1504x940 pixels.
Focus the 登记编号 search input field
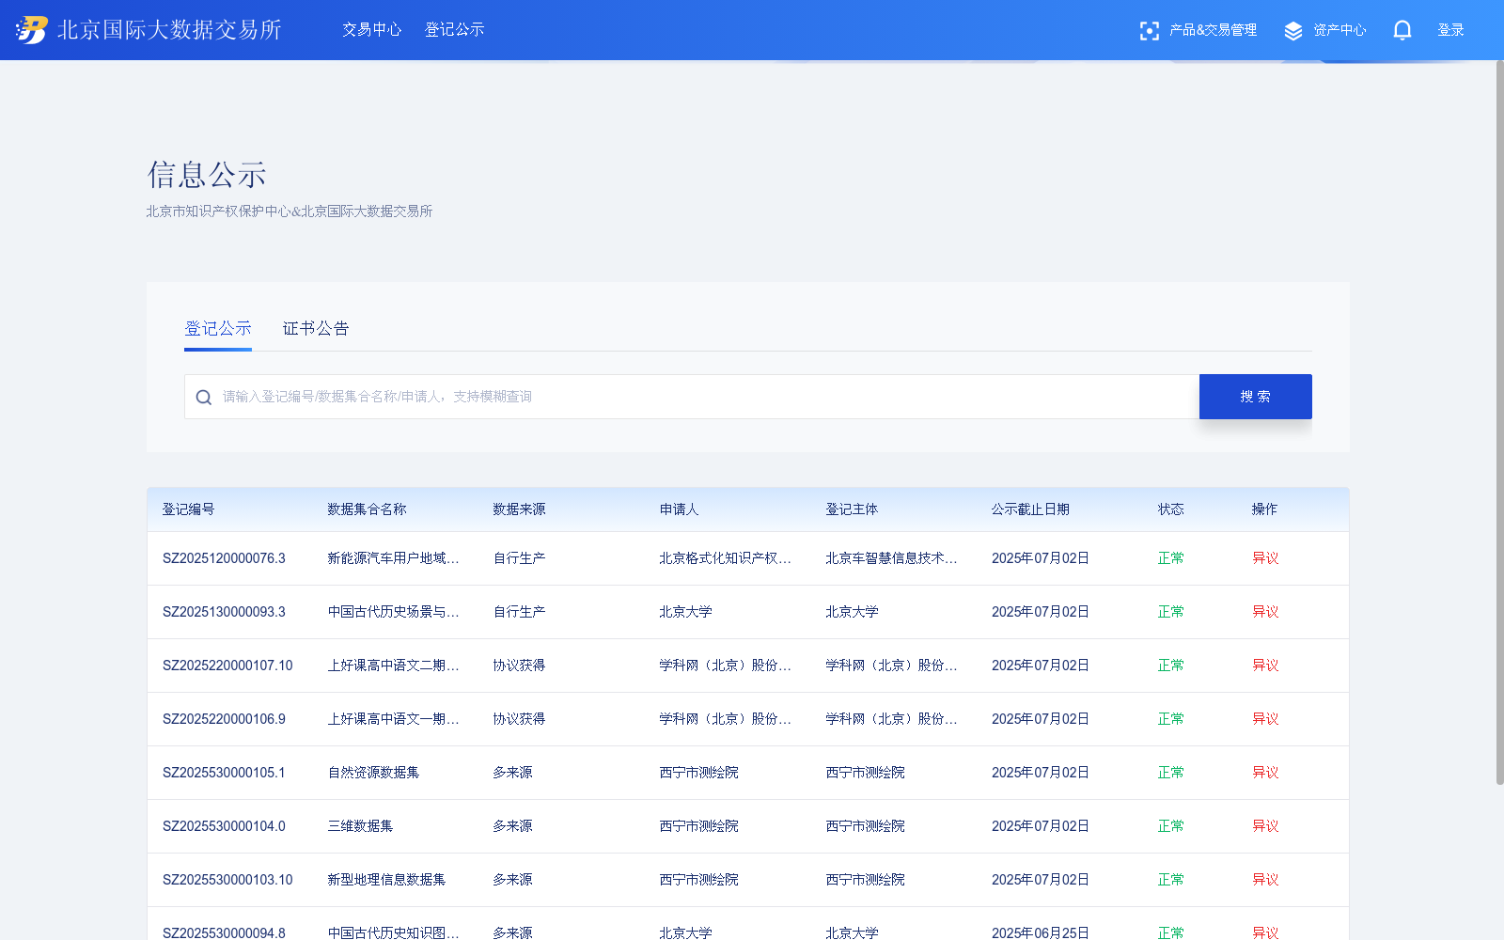coord(692,397)
